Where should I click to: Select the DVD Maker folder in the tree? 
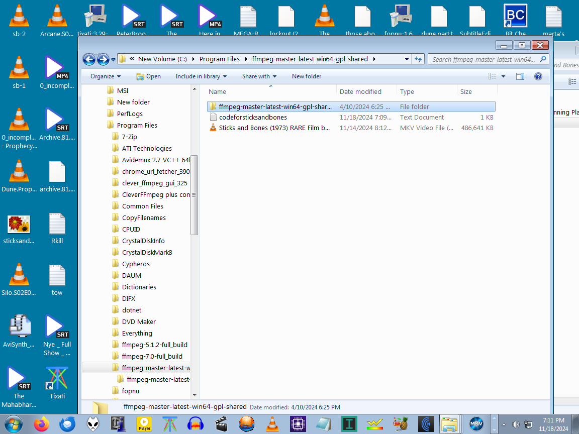[139, 322]
